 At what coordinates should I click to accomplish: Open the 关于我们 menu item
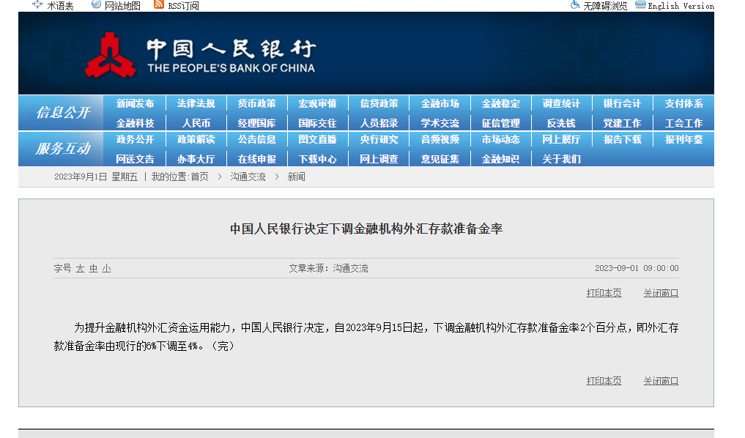562,159
